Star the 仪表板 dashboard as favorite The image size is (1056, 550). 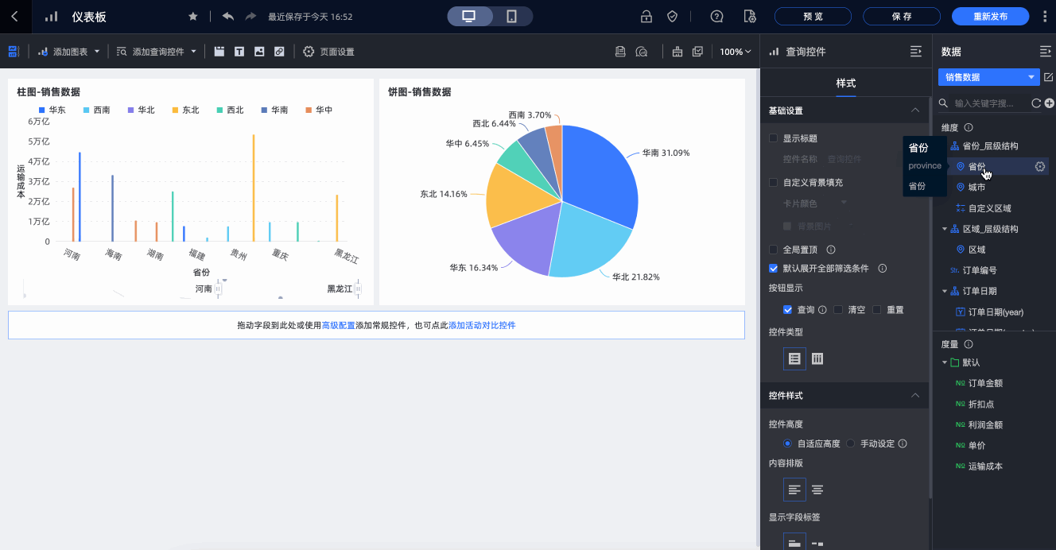click(193, 17)
